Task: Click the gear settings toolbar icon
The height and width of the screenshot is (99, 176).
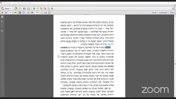Action: [34, 9]
